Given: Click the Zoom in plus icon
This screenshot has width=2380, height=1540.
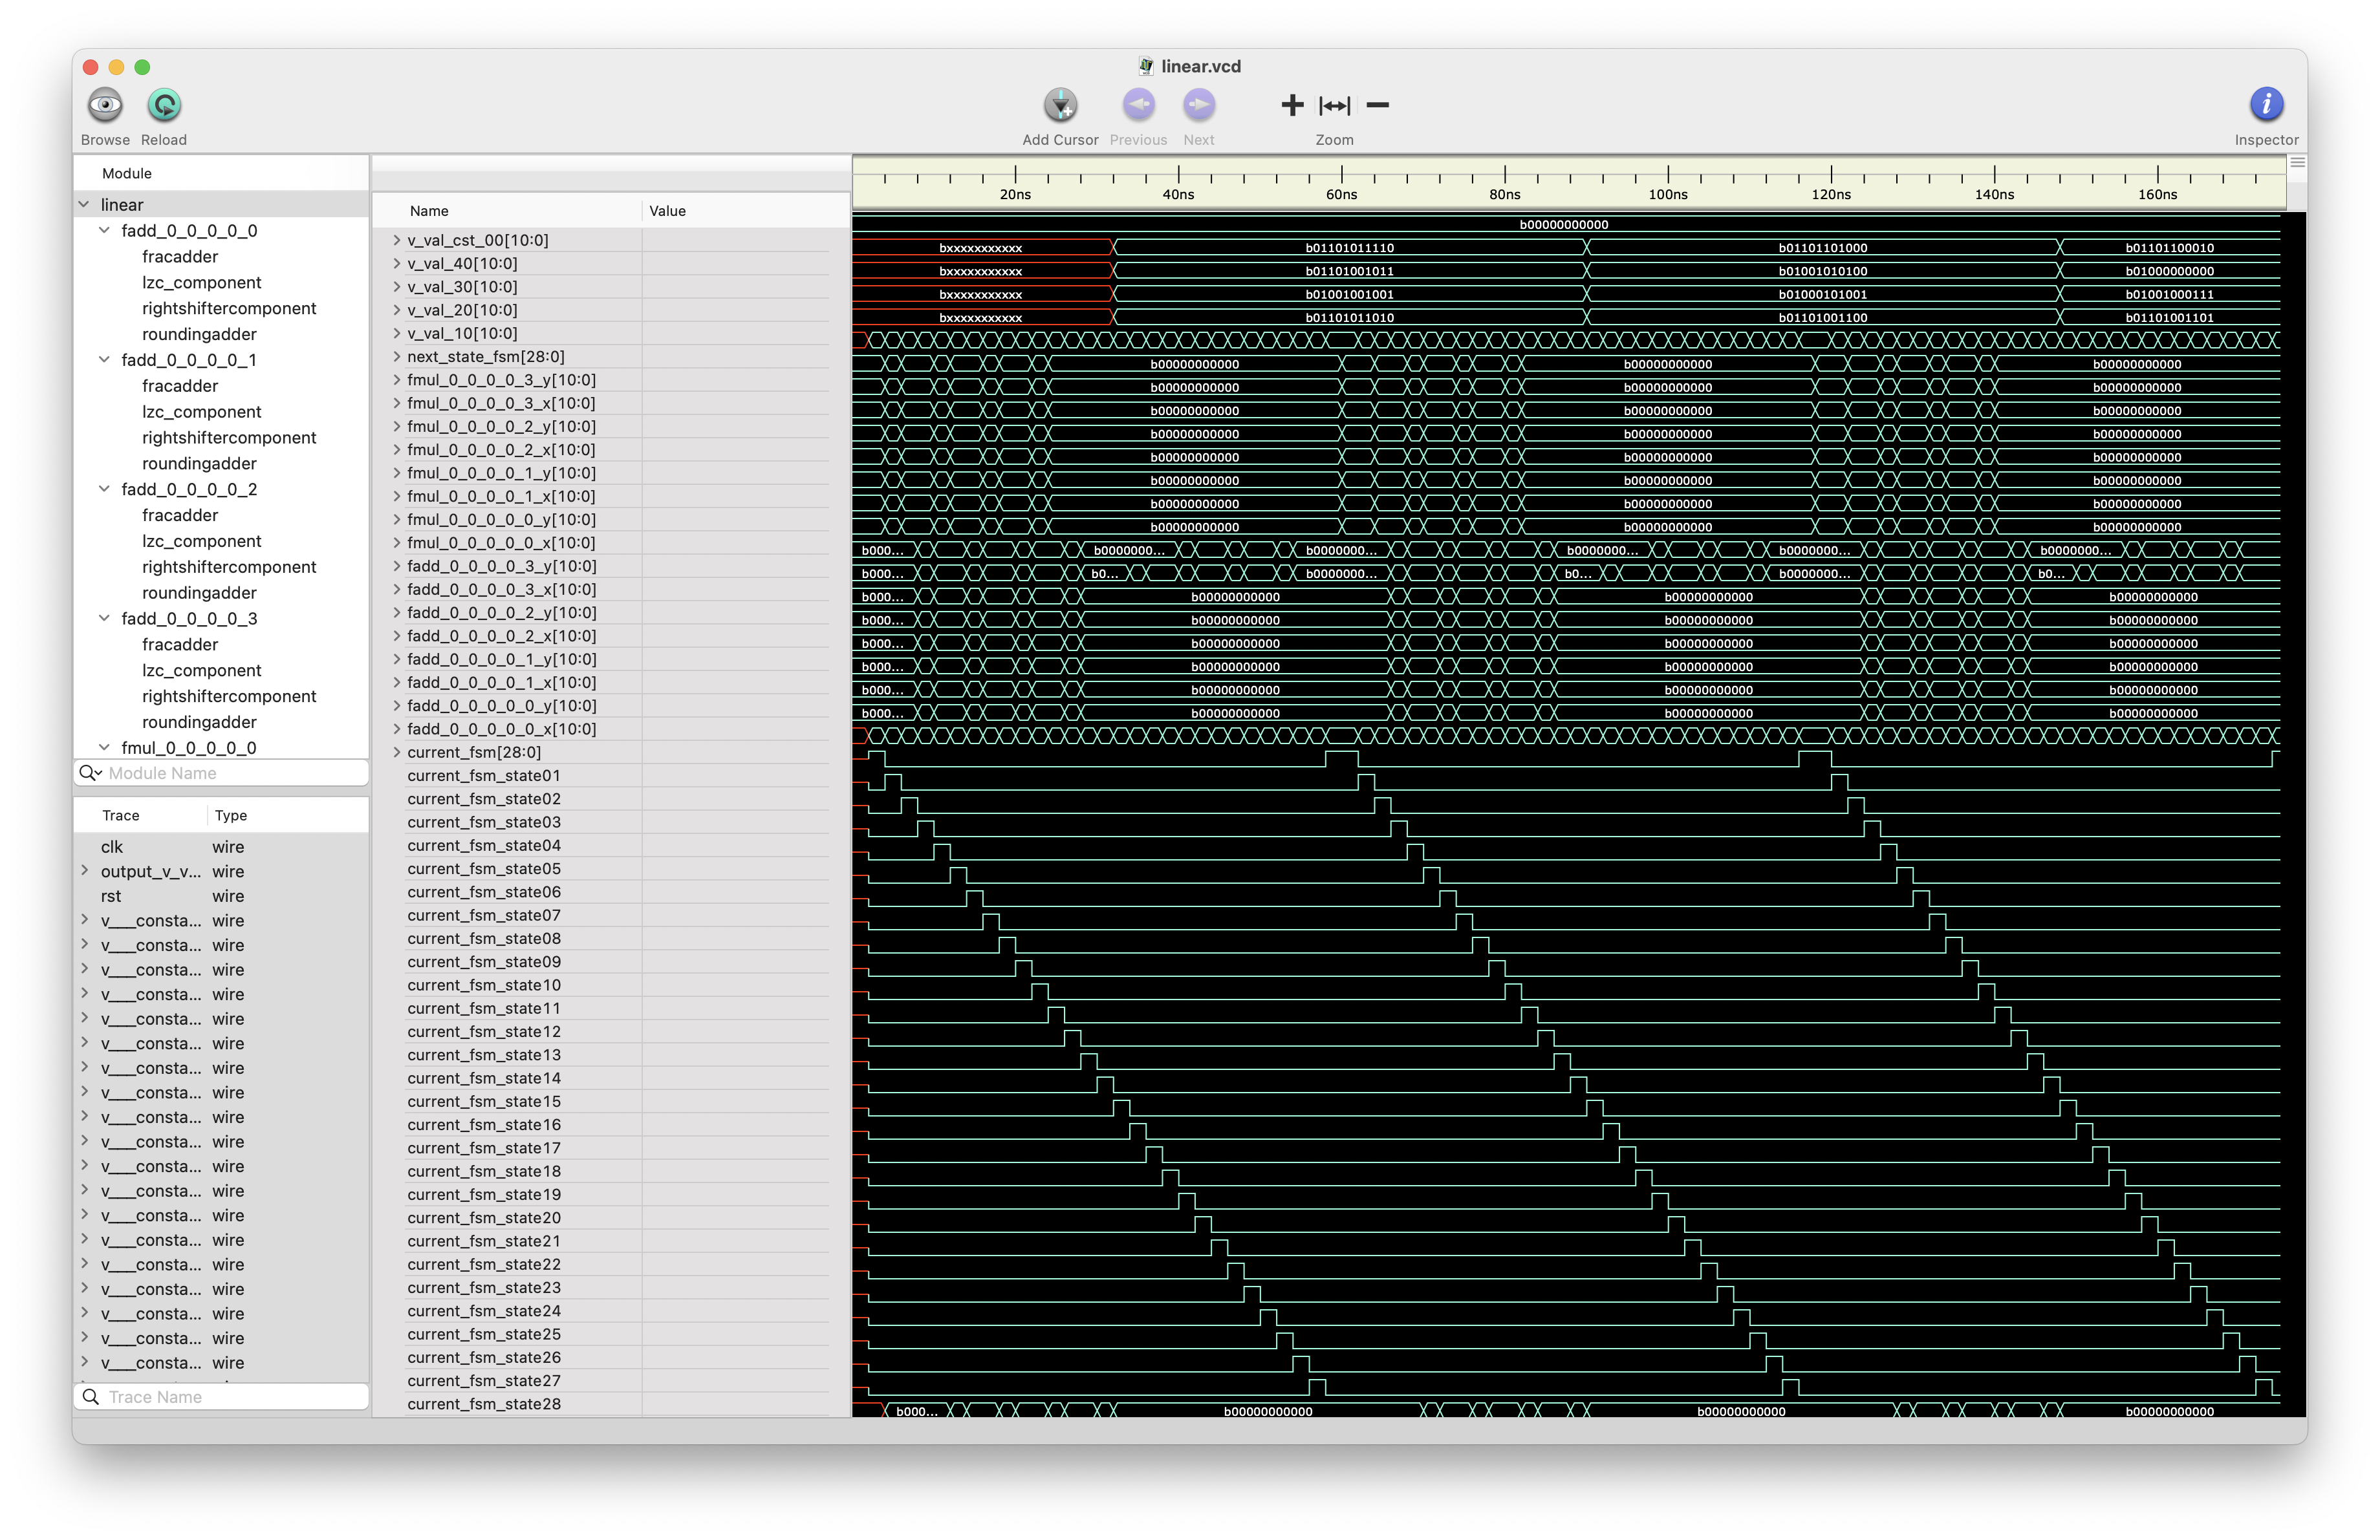Looking at the screenshot, I should [1292, 105].
